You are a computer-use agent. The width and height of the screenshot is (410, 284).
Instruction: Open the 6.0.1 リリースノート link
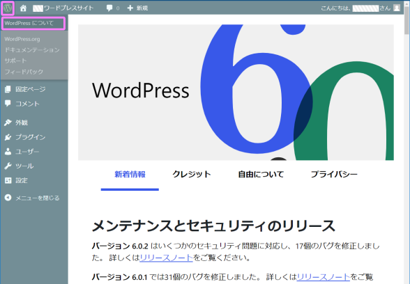pos(324,277)
